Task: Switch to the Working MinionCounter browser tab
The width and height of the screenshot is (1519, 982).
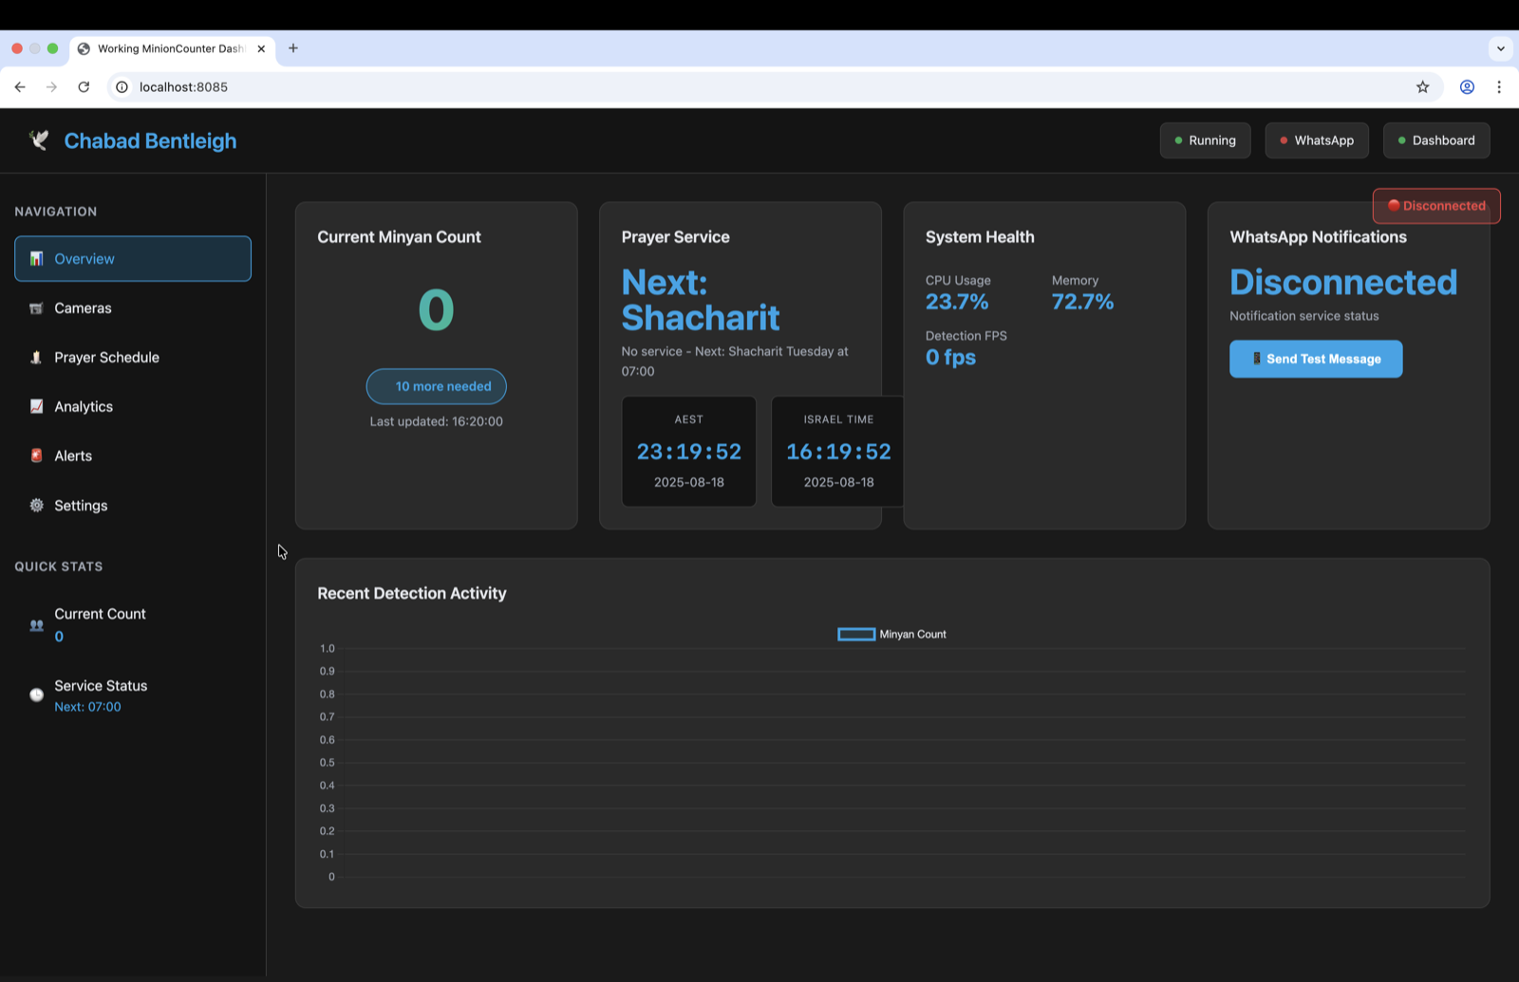Action: 169,48
